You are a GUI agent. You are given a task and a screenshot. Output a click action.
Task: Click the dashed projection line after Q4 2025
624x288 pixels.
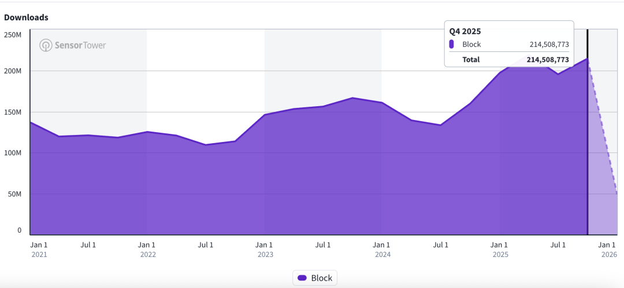[603, 127]
